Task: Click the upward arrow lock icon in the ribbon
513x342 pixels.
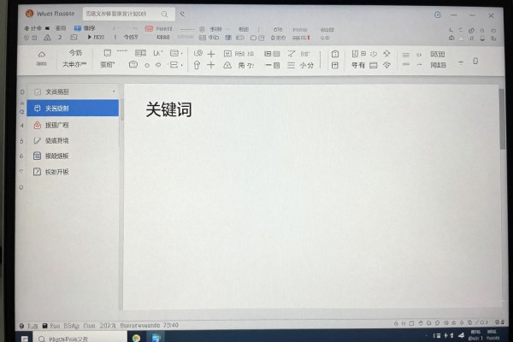Action: 197,65
